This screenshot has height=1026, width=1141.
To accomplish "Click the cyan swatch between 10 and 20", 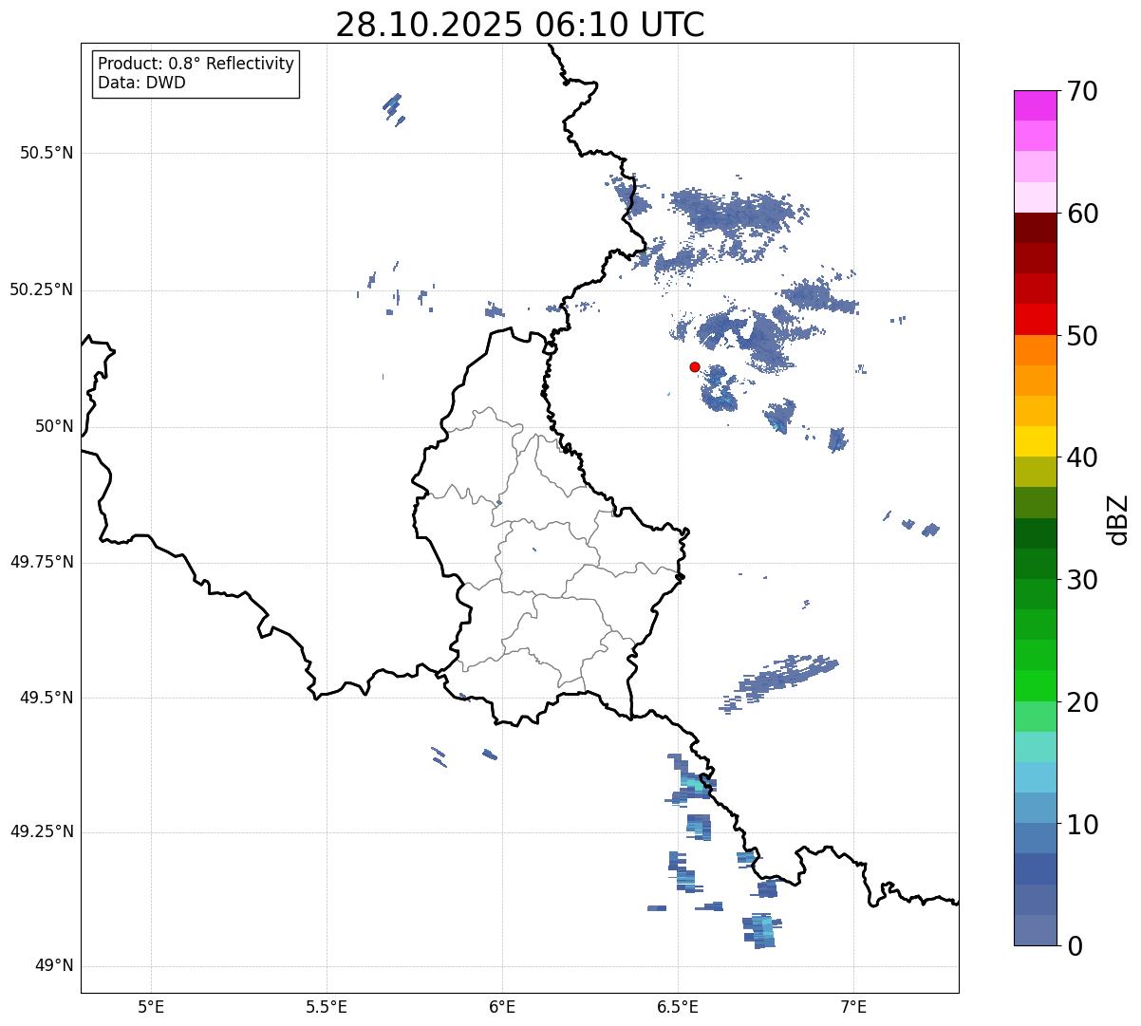I will pos(1036,777).
